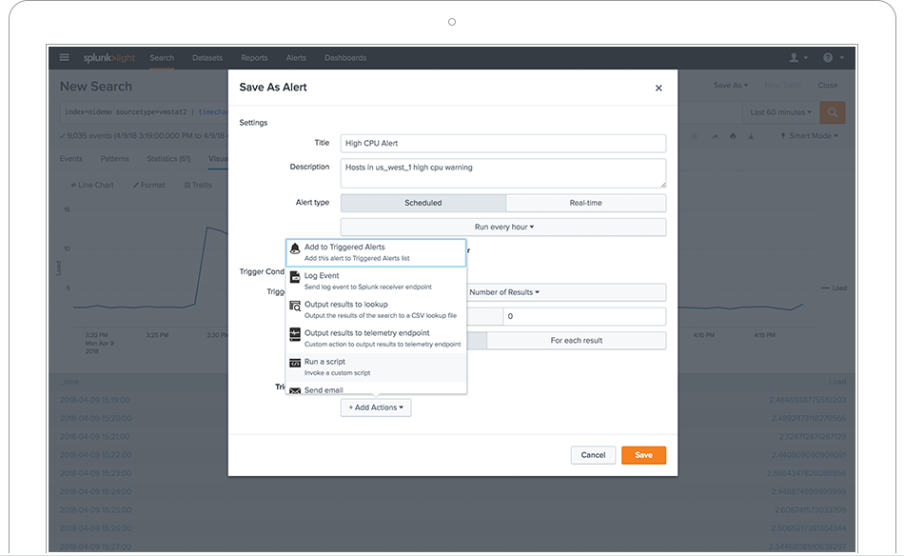Click the Save button
This screenshot has height=556, width=904.
643,455
